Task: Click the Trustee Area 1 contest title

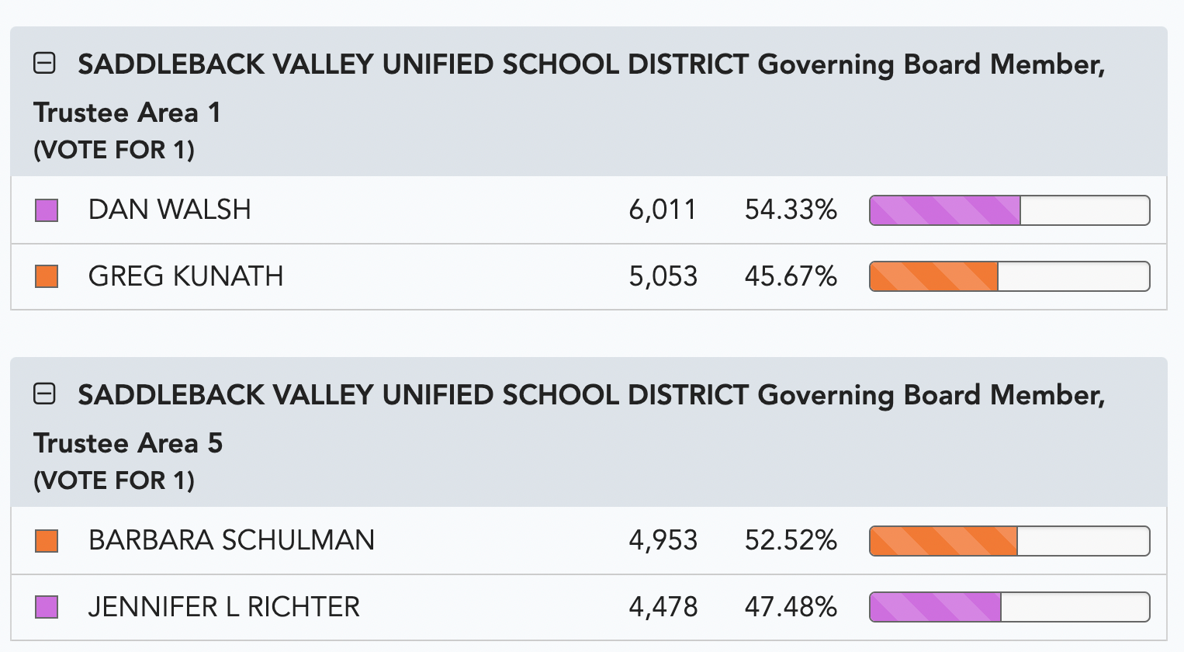Action: 569,88
